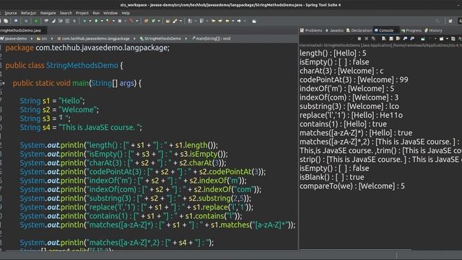Click the Back navigation arrow icon

(227, 21)
